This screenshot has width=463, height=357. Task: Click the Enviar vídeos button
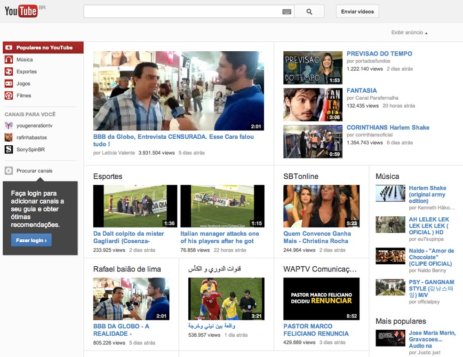pos(357,11)
